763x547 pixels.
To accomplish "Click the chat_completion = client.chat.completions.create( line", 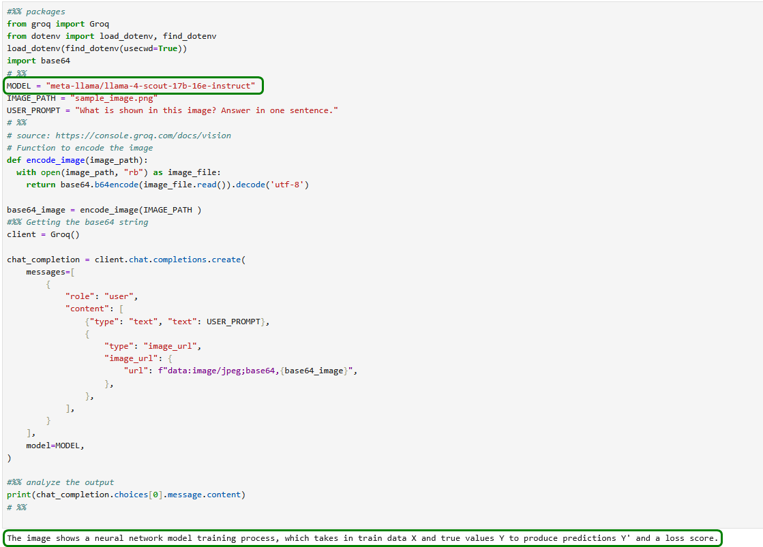I will pyautogui.click(x=125, y=260).
